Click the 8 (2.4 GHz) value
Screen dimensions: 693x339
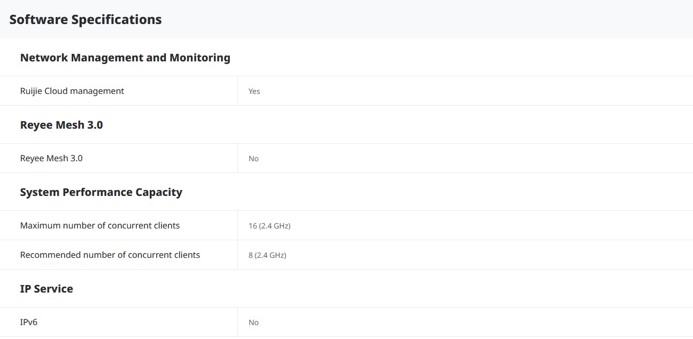tap(267, 255)
